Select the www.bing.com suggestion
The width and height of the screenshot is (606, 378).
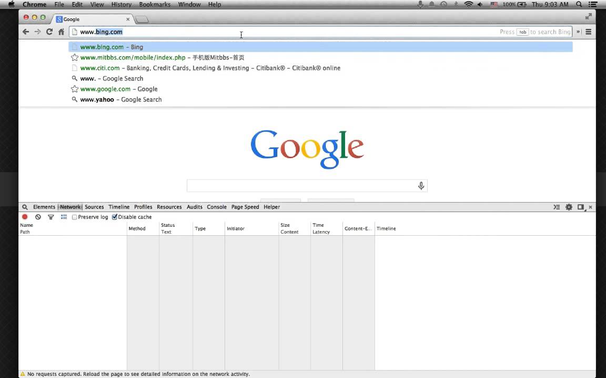(320, 47)
